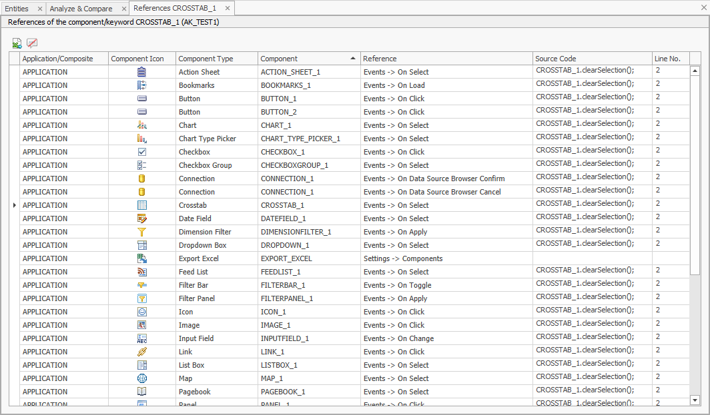Click the Action Sheet clipboard icon

[x=141, y=72]
